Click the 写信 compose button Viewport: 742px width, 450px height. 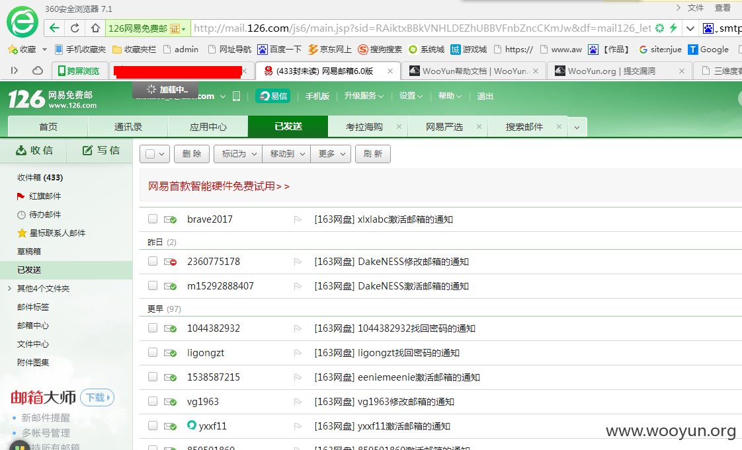pyautogui.click(x=101, y=150)
